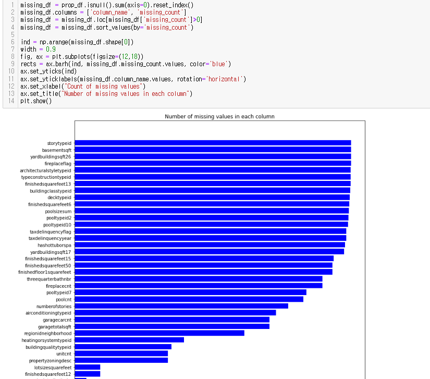The image size is (430, 379).
Task: Click the sort_values code line
Action: click(x=107, y=28)
